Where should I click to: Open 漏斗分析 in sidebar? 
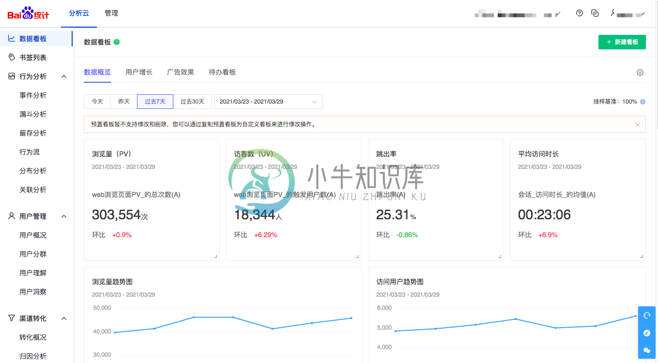pyautogui.click(x=33, y=114)
